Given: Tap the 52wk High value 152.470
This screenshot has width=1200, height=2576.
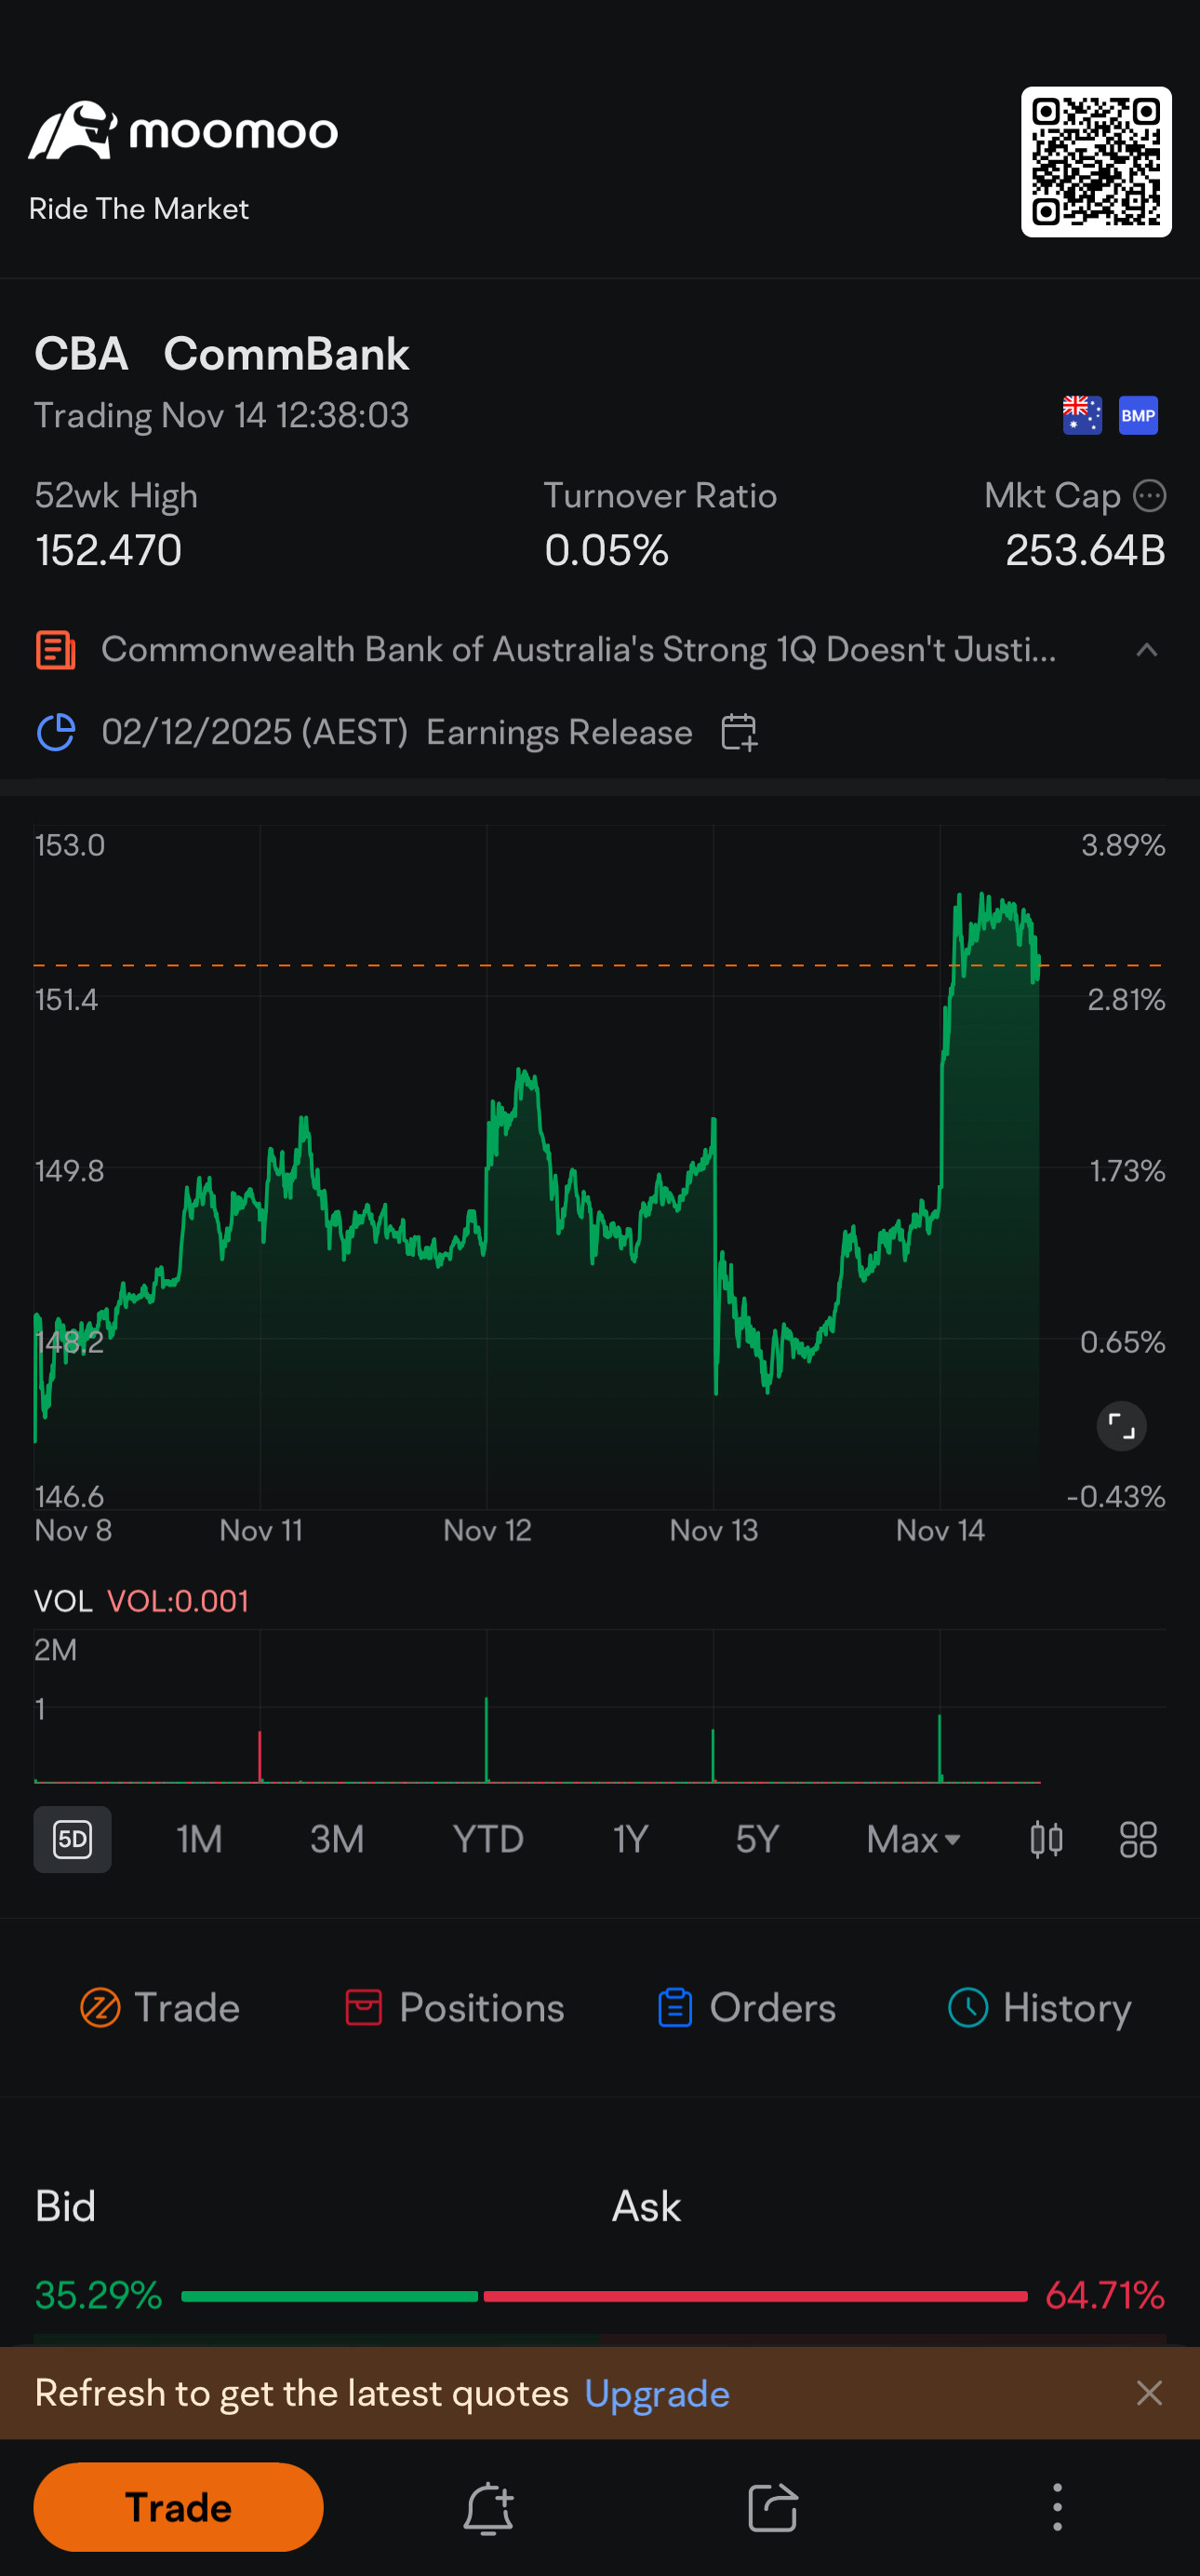Looking at the screenshot, I should tap(108, 550).
